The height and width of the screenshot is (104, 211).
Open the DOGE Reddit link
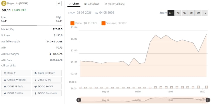point(47,86)
